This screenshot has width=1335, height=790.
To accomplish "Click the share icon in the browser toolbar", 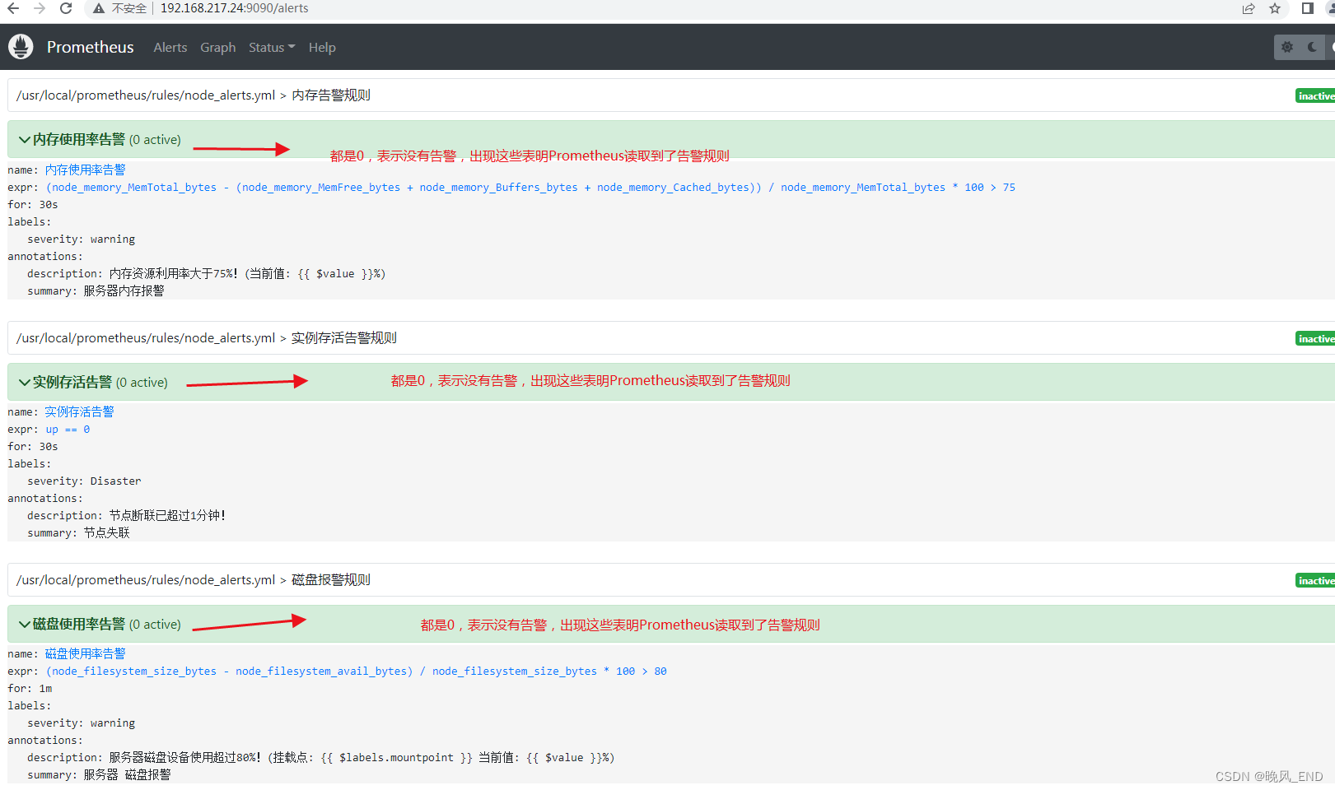I will [x=1248, y=8].
